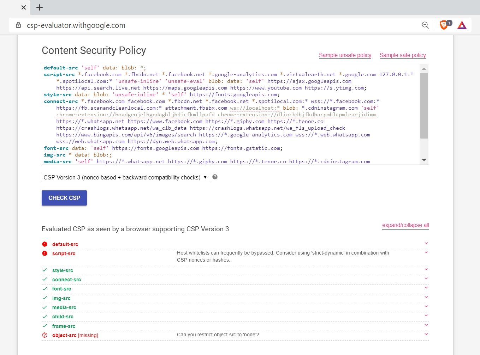The image size is (480, 355).
Task: Expand the object-src row chevron
Action: tap(426, 334)
